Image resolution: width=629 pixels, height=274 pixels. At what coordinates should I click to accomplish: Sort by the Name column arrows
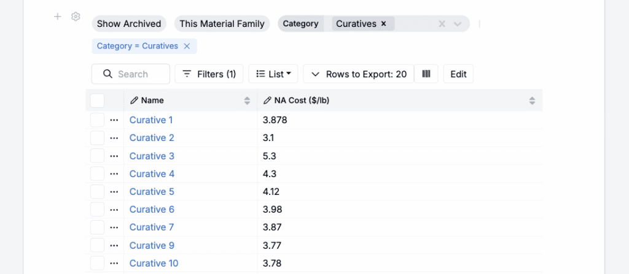click(247, 101)
